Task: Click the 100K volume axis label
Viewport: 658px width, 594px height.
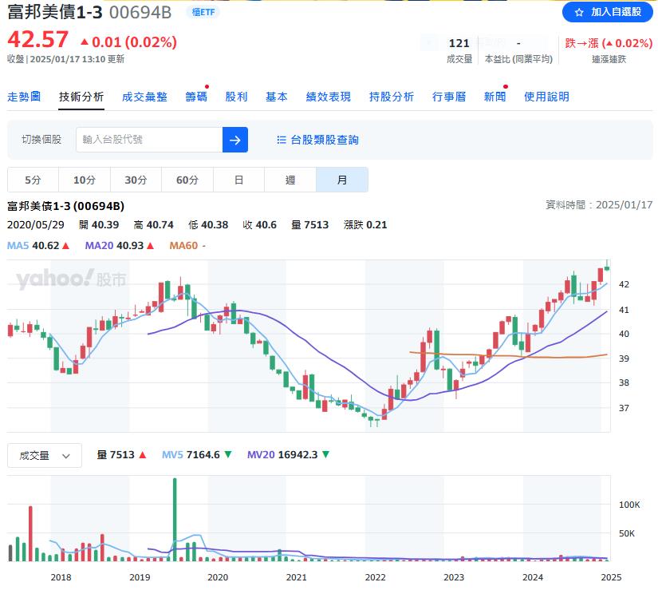Action: 629,505
